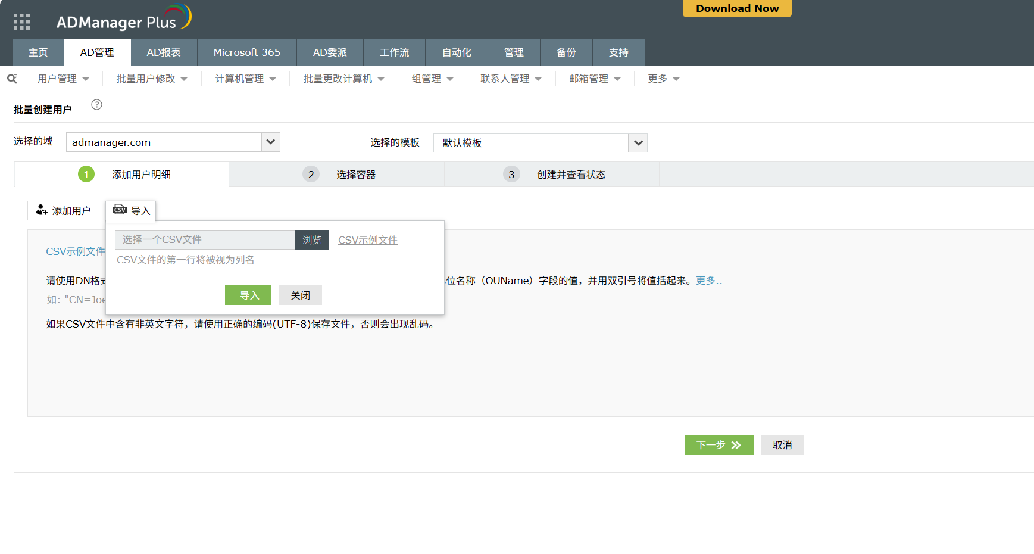Click the search magnifier icon
The width and height of the screenshot is (1034, 554).
pyautogui.click(x=12, y=79)
